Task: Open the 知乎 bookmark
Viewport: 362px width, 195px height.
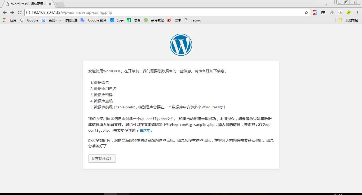Action: point(117,20)
